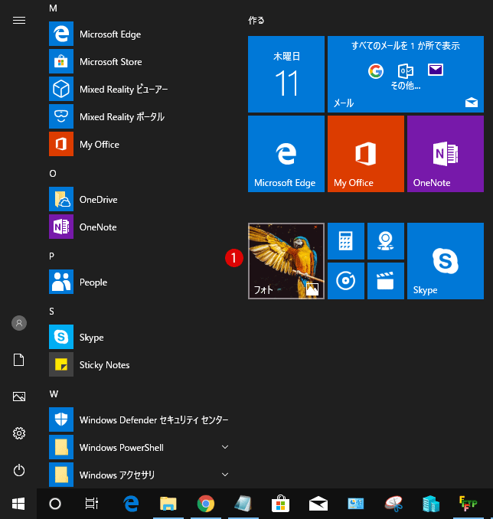Open the FFFTP icon on taskbar
The image size is (493, 519).
point(469,504)
